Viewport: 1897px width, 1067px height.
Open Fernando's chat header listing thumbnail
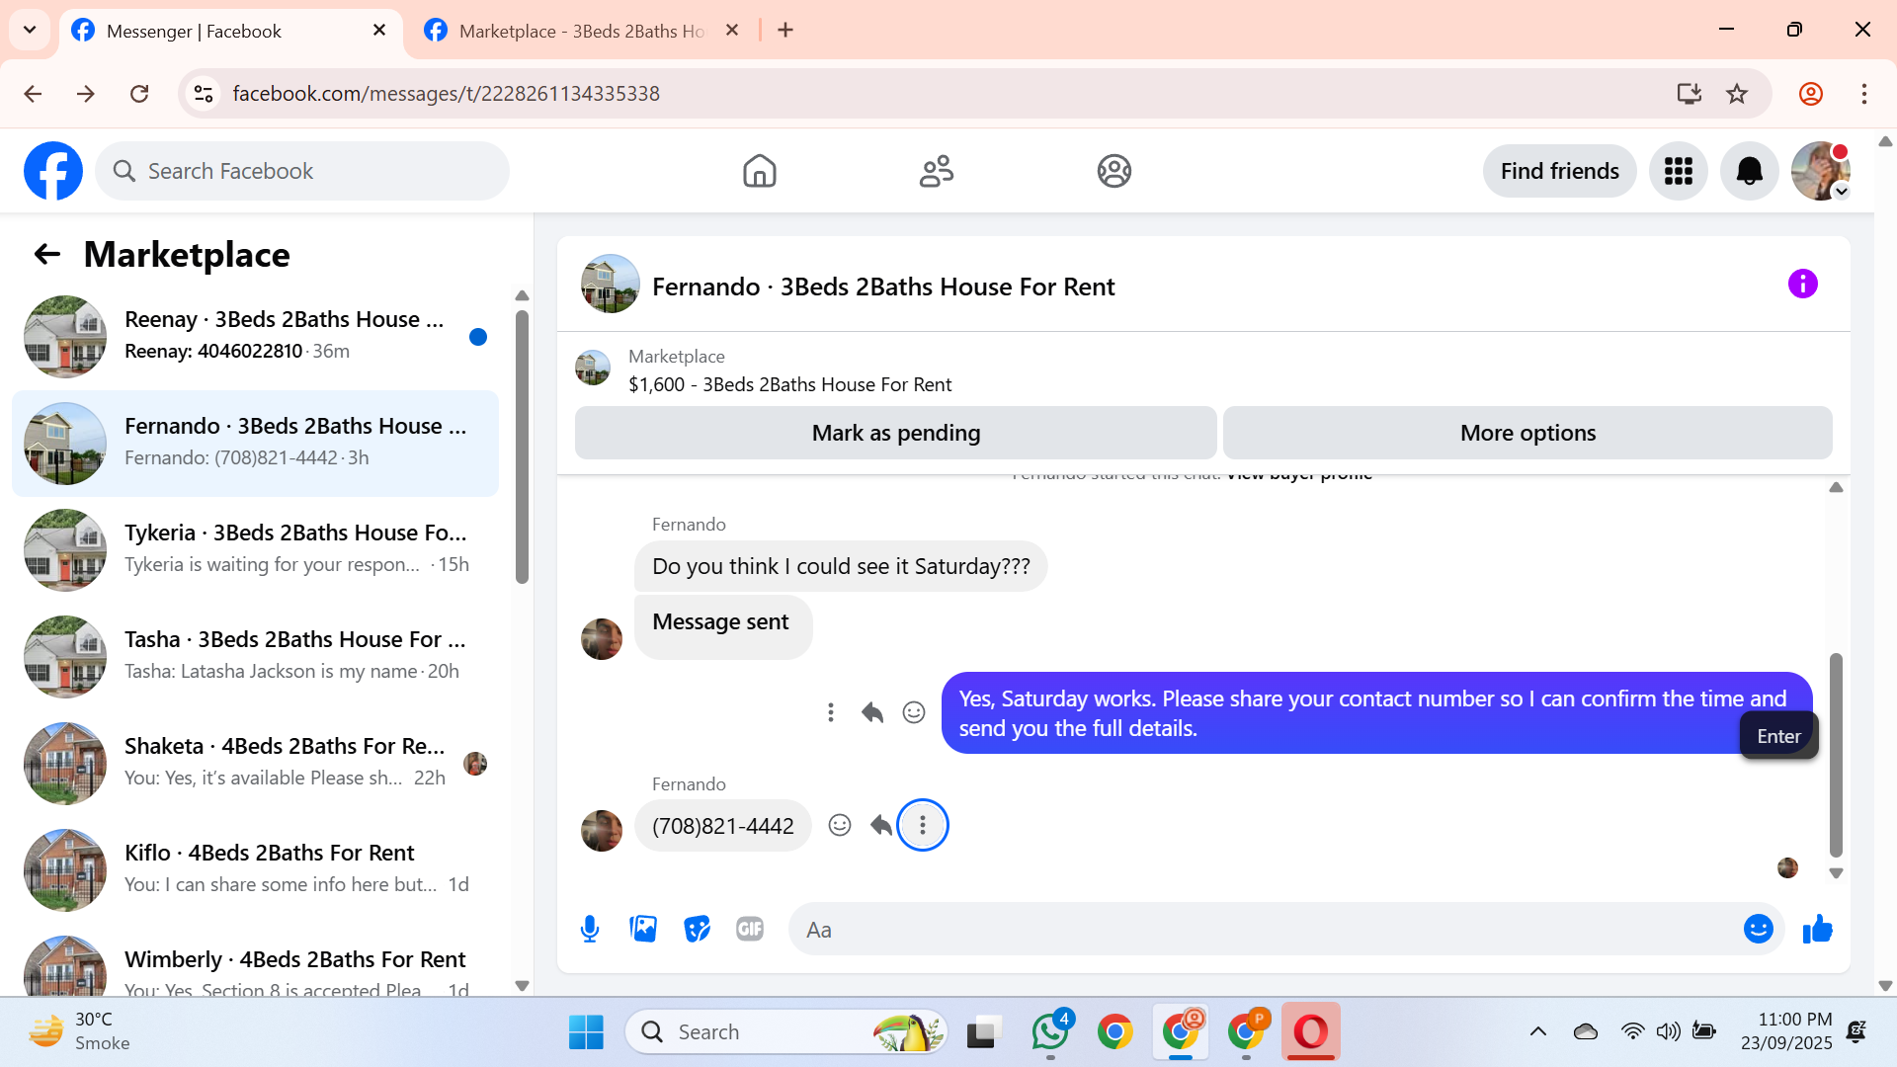611,284
